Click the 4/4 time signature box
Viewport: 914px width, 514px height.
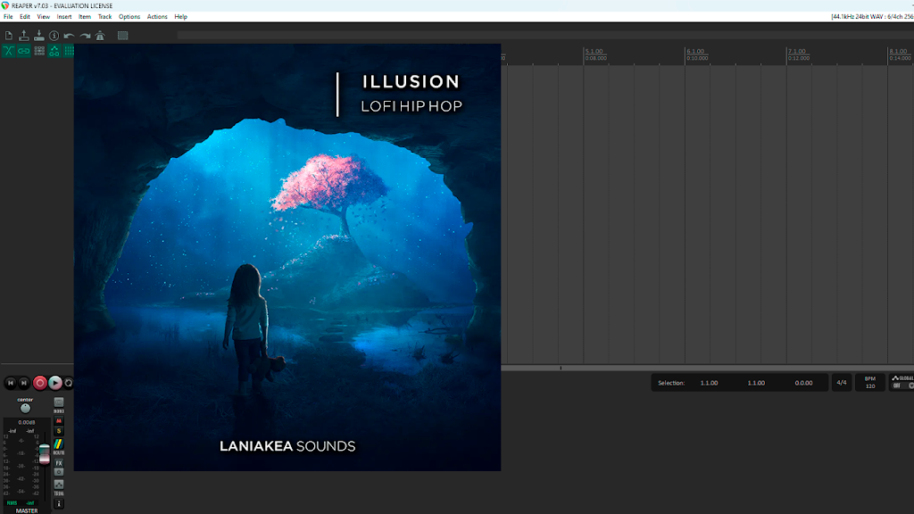(842, 383)
